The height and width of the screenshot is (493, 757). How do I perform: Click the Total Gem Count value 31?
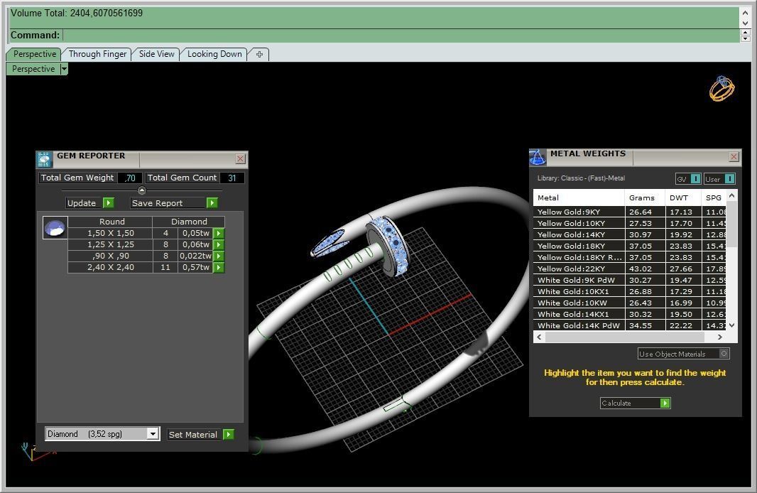tap(232, 178)
